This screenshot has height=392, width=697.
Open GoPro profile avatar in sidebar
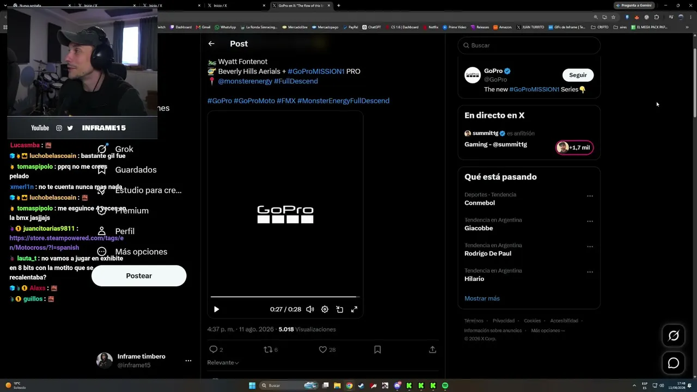click(472, 75)
